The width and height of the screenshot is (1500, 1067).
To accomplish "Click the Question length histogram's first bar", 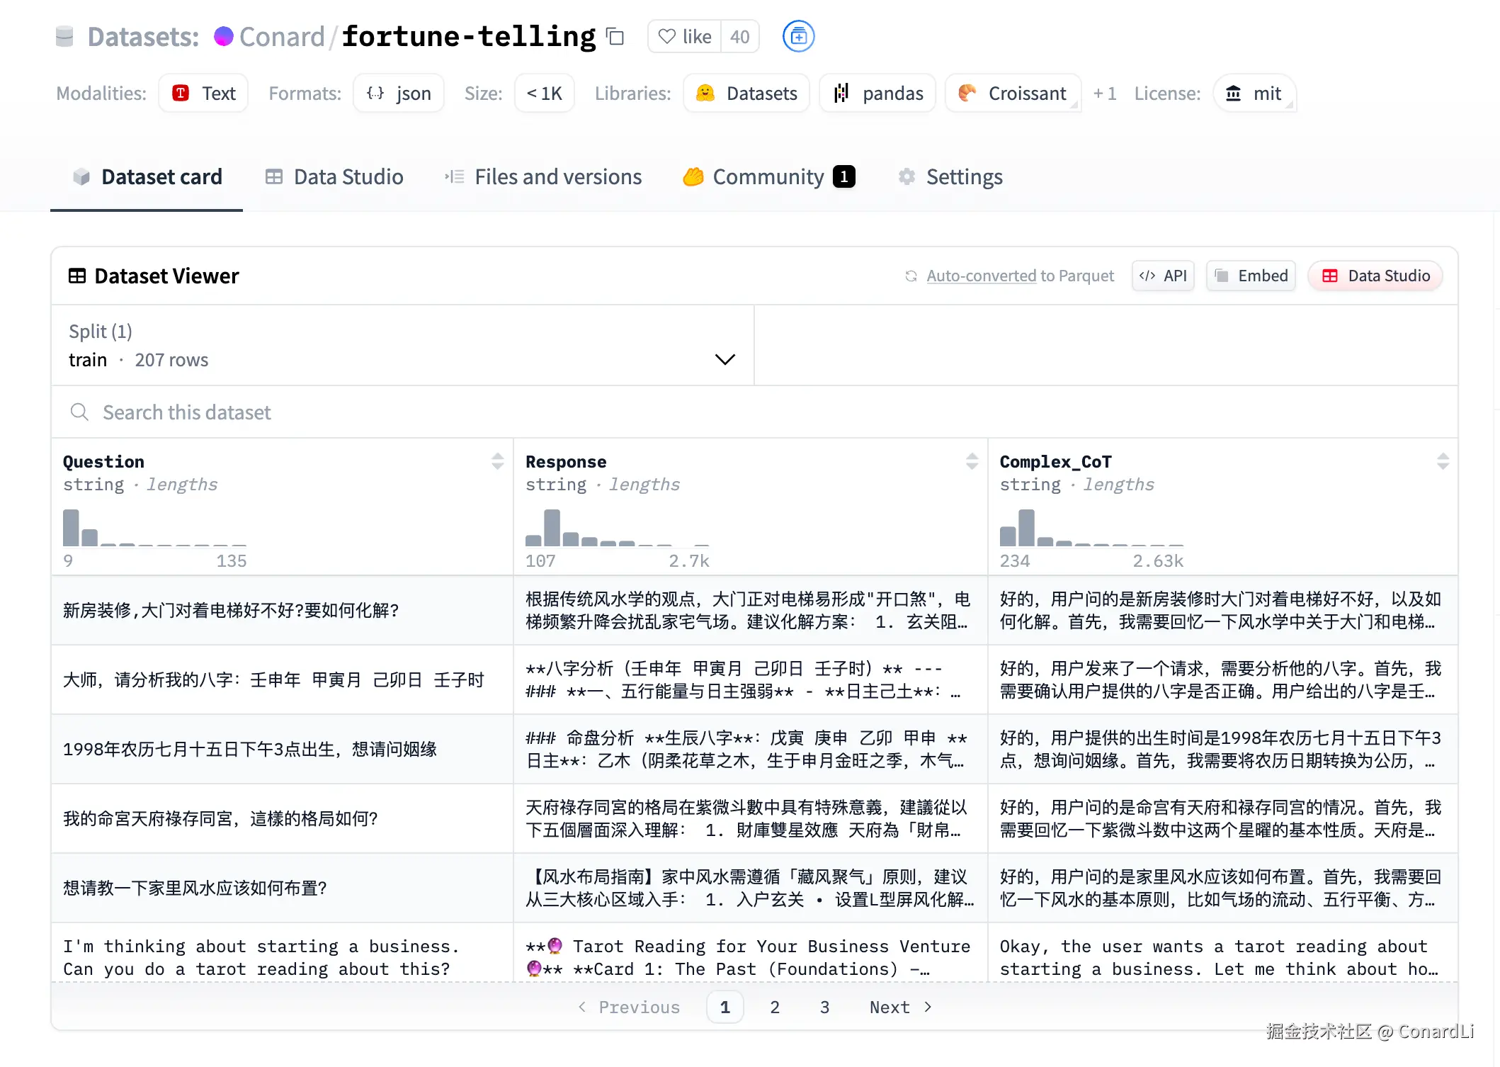I will pos(71,528).
